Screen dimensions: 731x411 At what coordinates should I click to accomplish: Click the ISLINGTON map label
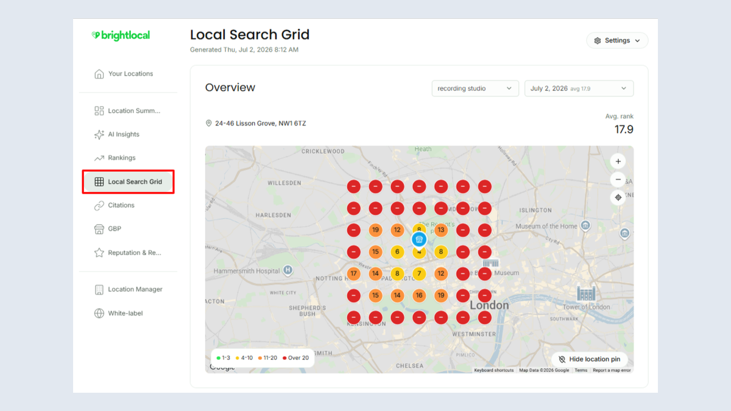point(535,211)
